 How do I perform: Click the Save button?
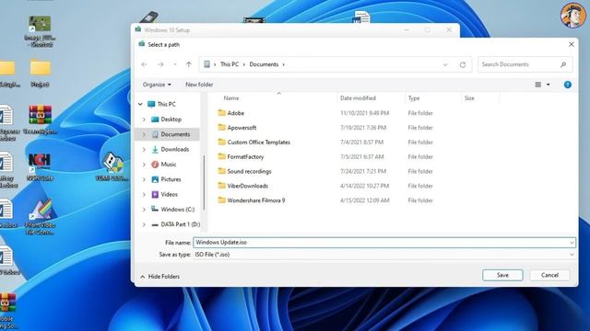coord(502,275)
